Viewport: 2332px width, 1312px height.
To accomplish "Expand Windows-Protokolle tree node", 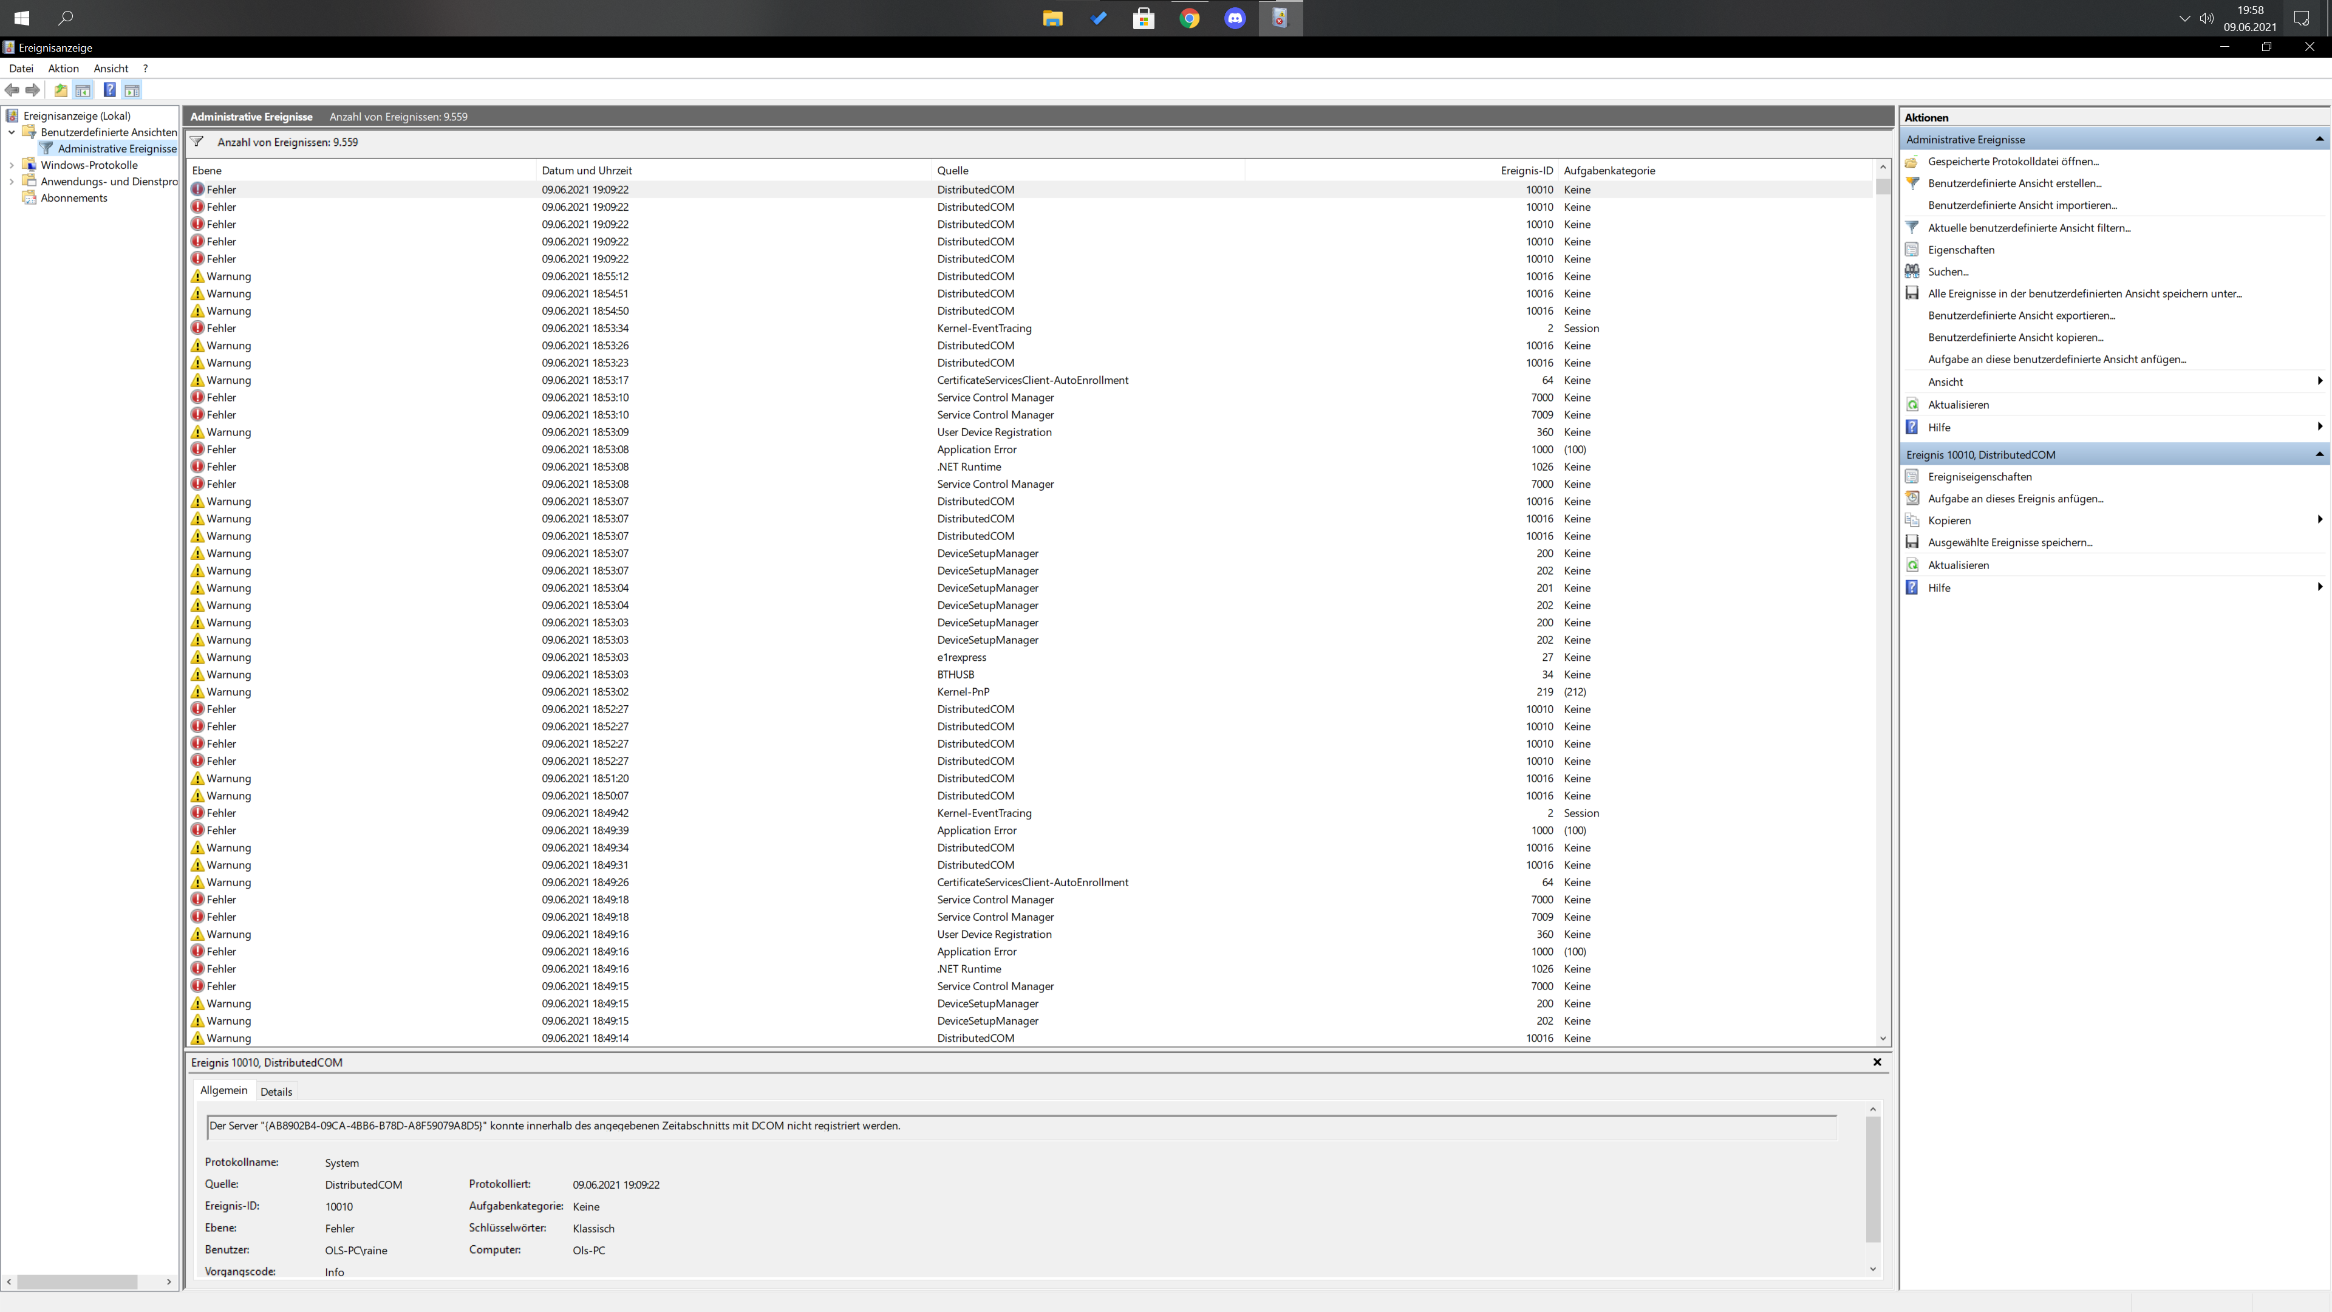I will [12, 165].
